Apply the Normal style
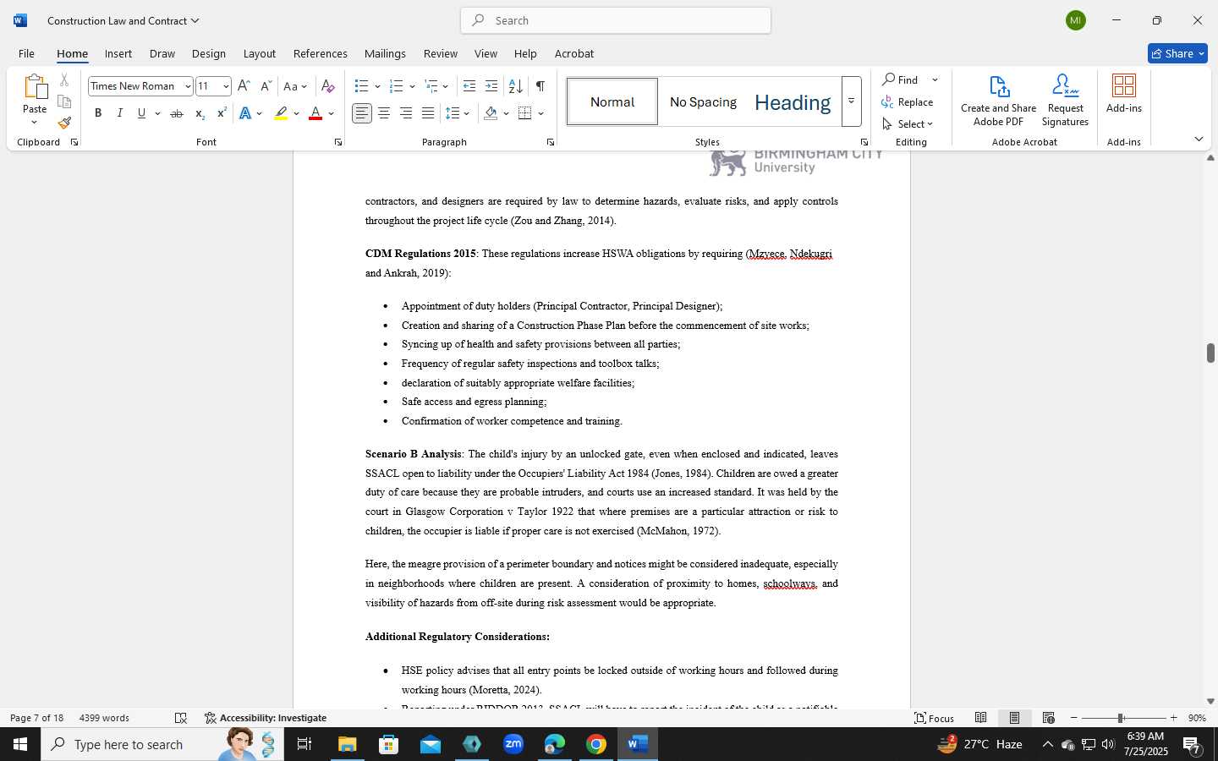 click(612, 101)
